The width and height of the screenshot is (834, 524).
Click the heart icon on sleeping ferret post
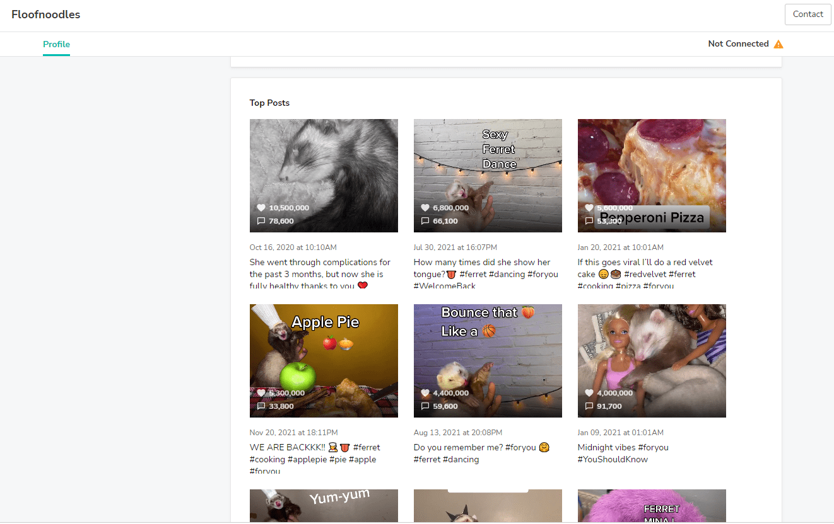(261, 208)
